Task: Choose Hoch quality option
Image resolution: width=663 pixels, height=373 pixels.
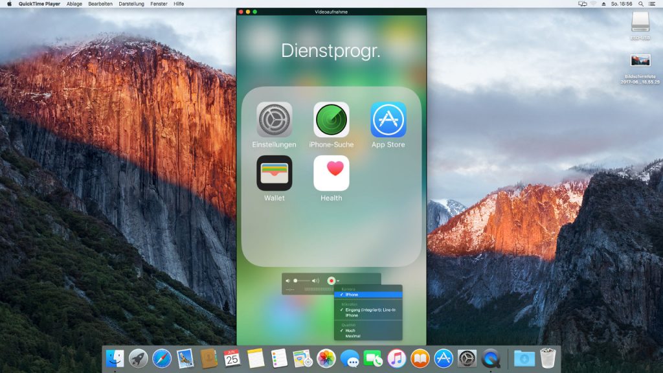Action: (x=368, y=331)
